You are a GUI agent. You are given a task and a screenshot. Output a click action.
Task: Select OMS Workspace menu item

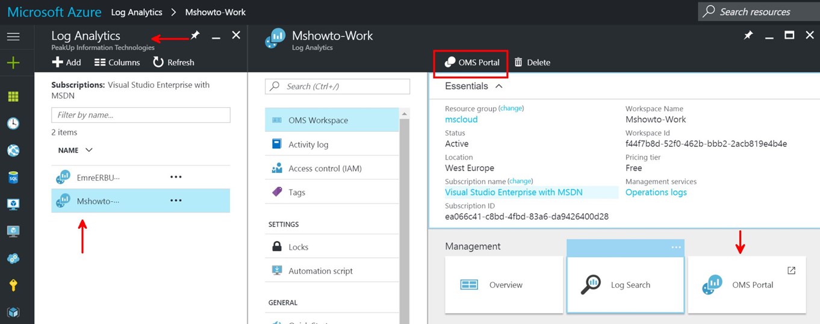332,120
